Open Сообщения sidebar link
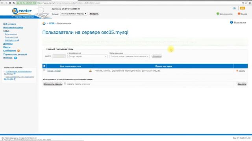 pyautogui.click(x=9, y=51)
